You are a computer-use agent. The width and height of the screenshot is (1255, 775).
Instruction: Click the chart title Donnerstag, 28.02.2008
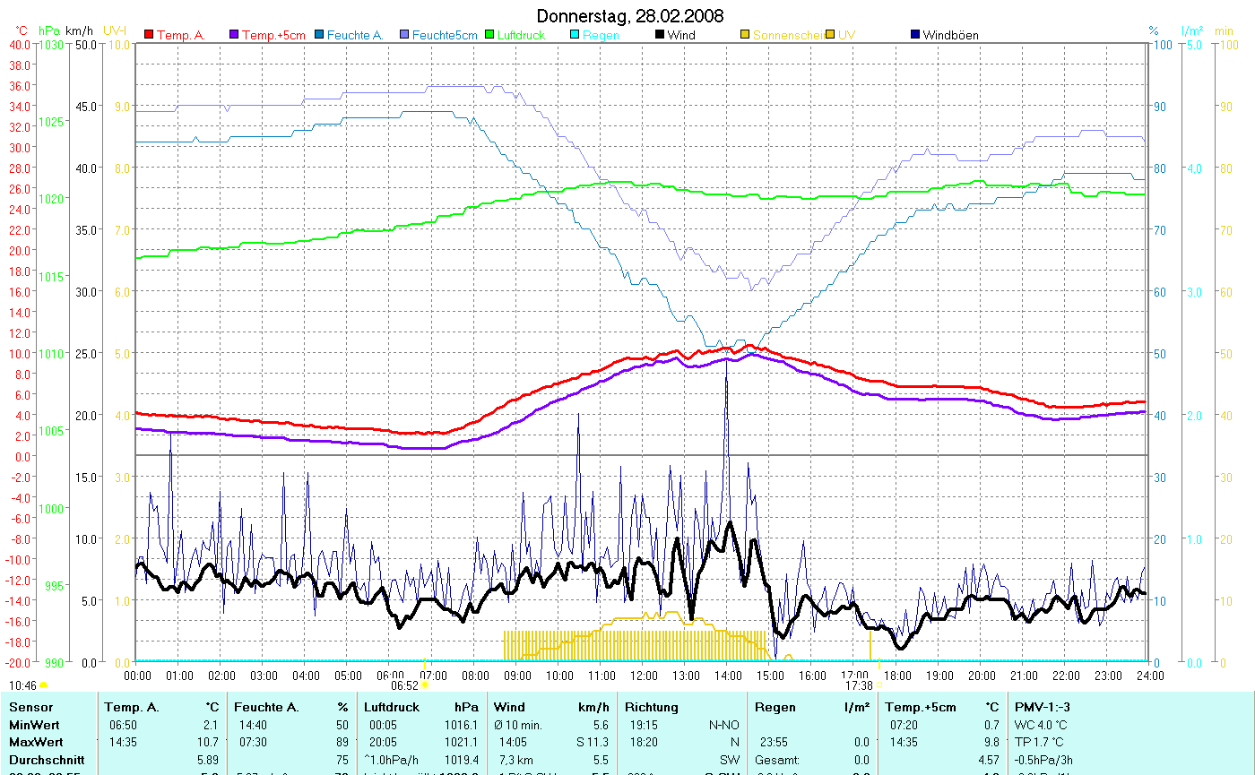point(629,16)
